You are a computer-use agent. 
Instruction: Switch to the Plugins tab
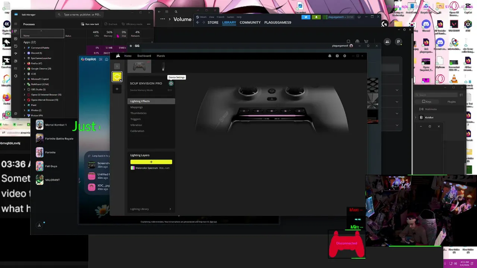pyautogui.click(x=451, y=102)
